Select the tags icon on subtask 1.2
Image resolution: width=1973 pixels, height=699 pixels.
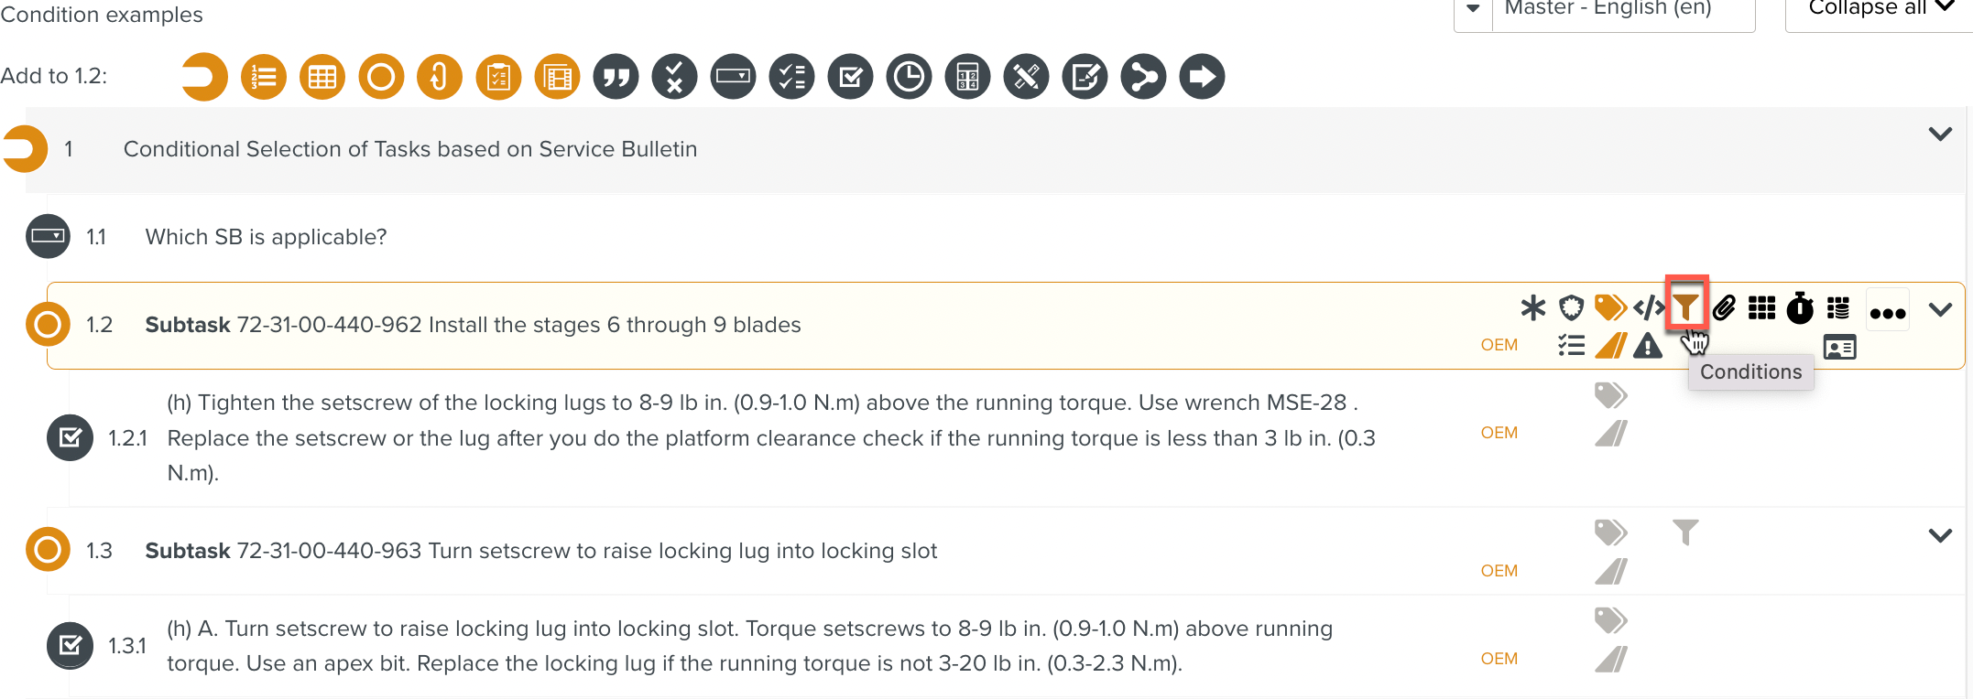click(1610, 307)
